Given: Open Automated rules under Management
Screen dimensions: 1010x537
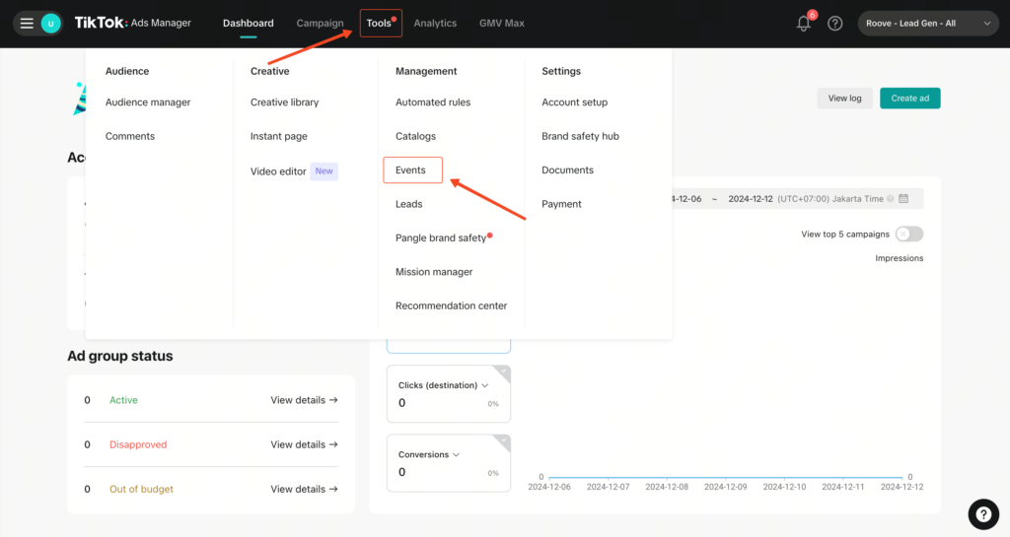Looking at the screenshot, I should coord(433,102).
